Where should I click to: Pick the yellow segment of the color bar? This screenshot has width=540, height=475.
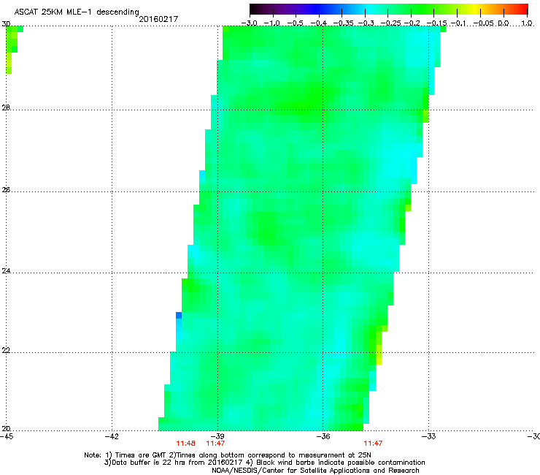[476, 9]
